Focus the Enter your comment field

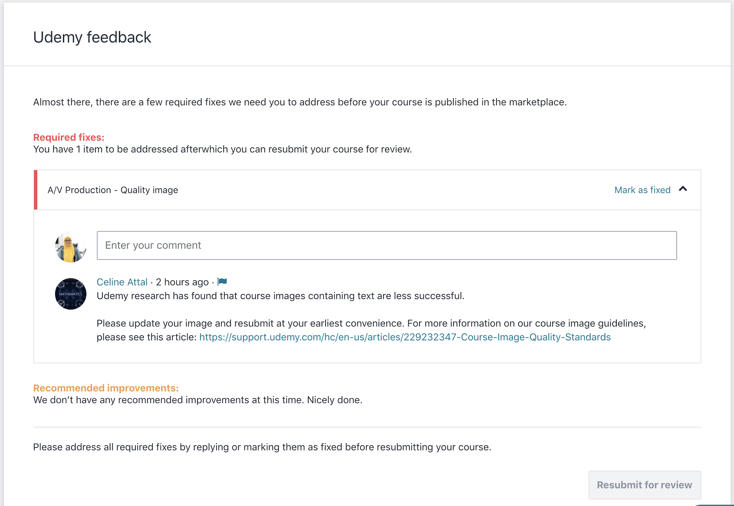[387, 245]
